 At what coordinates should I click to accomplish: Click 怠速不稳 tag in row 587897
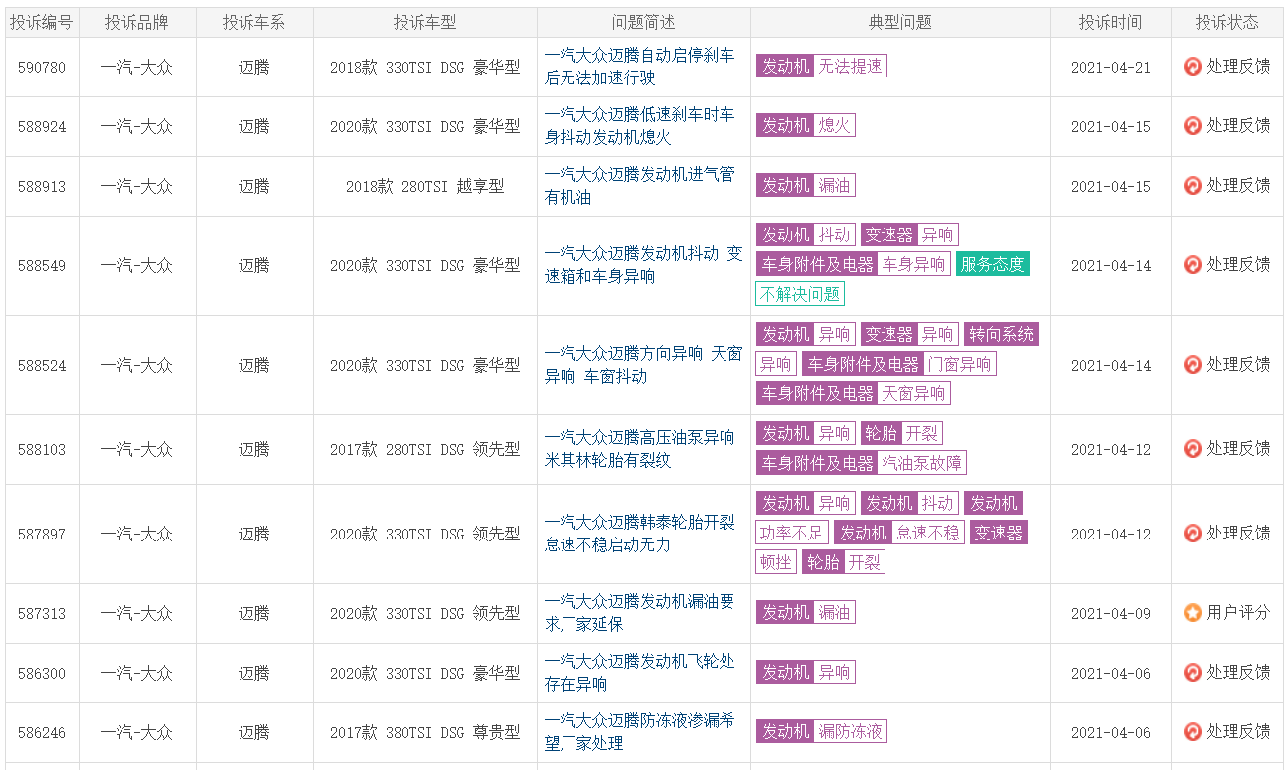tap(928, 533)
